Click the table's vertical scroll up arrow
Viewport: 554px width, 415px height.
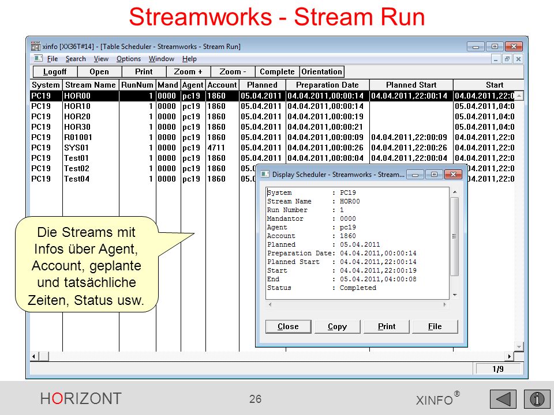(519, 96)
